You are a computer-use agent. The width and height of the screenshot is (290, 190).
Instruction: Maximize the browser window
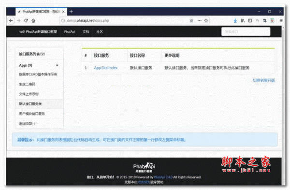[x=270, y=12]
